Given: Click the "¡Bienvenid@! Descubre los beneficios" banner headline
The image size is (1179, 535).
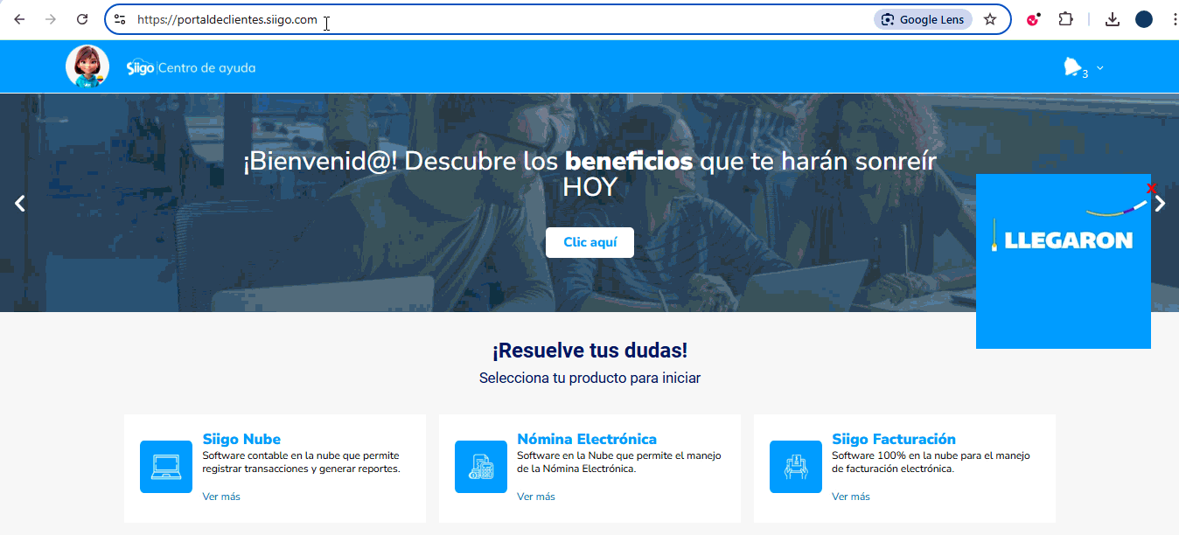Looking at the screenshot, I should [589, 174].
